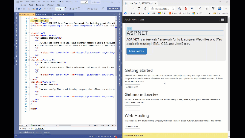Click the Visual Studio search box
The width and height of the screenshot is (245, 138).
84,2
